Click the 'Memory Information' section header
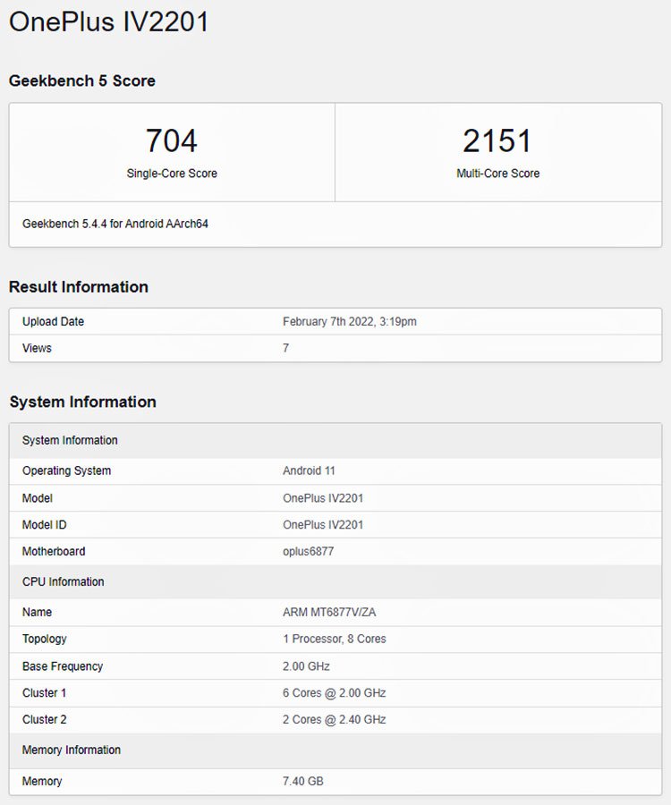Viewport: 671px width, 805px height. click(72, 750)
